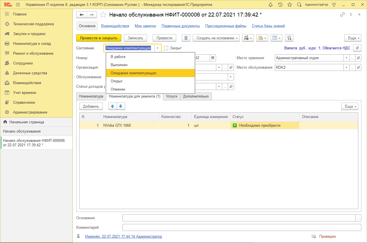
Task: Click the Комментарий input field
Action: tap(241, 227)
